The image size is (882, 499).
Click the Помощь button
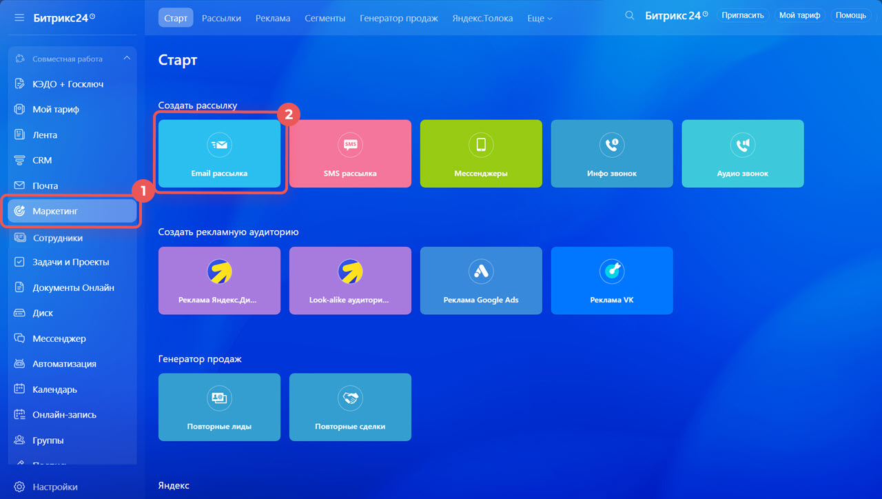(851, 15)
